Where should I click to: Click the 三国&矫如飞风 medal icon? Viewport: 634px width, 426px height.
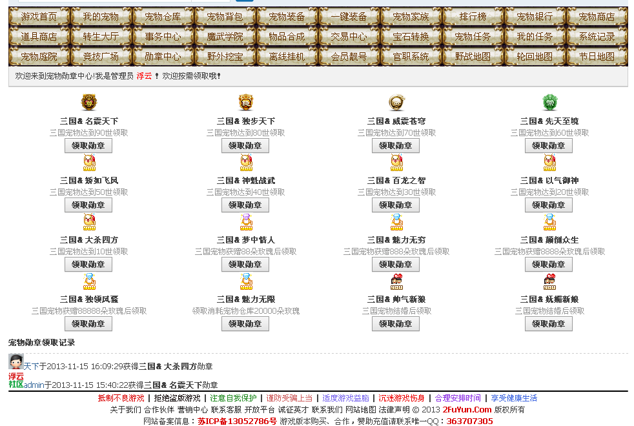(88, 163)
